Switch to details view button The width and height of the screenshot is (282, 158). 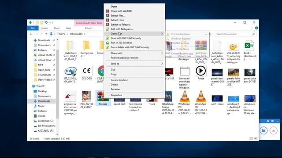point(251,139)
